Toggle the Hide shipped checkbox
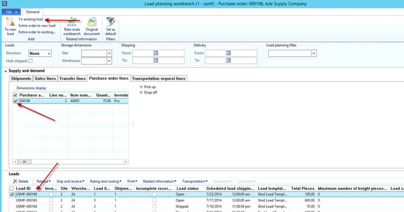The width and height of the screenshot is (404, 212). pyautogui.click(x=30, y=61)
